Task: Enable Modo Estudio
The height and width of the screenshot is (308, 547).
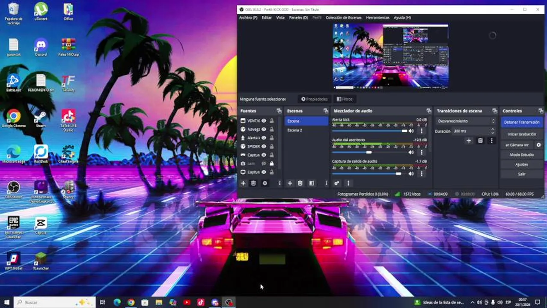Action: [x=522, y=154]
